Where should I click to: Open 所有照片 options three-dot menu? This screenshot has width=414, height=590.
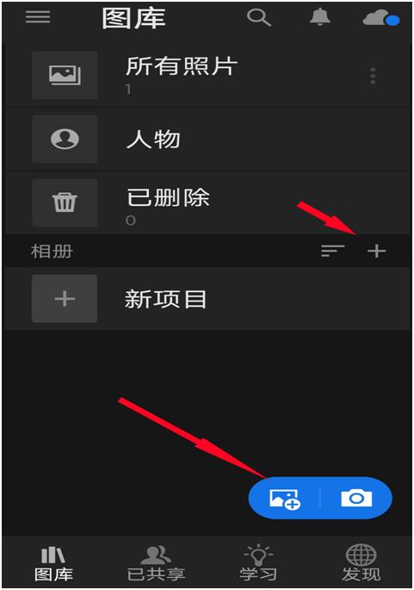373,76
